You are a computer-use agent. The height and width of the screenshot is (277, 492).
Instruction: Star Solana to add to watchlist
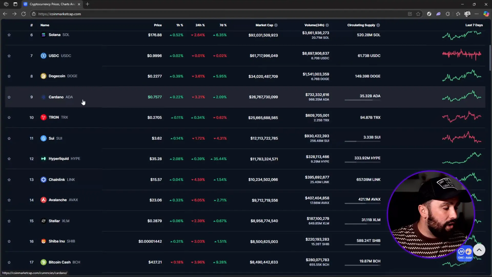coord(9,35)
